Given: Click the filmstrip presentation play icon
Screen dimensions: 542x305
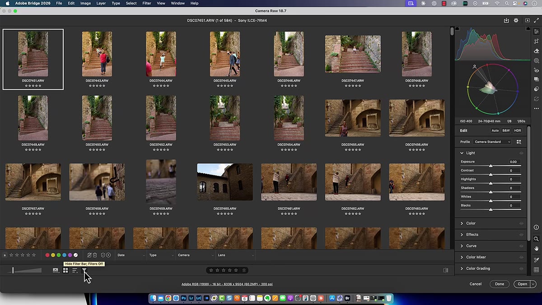Looking at the screenshot, I should pos(527,20).
